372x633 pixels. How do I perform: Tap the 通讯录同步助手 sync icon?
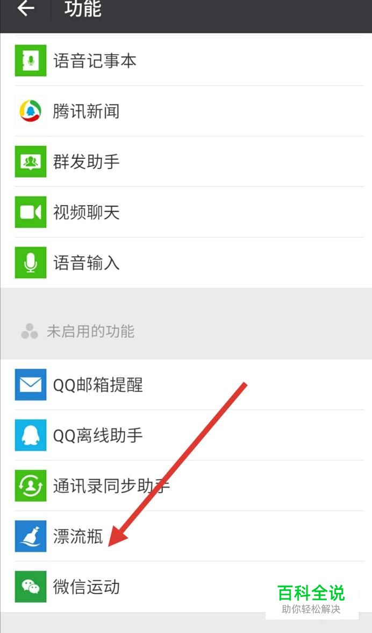click(x=31, y=486)
